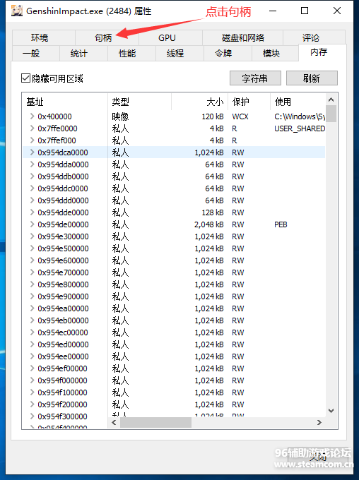
Task: Minimize the properties window
Action: tap(273, 11)
